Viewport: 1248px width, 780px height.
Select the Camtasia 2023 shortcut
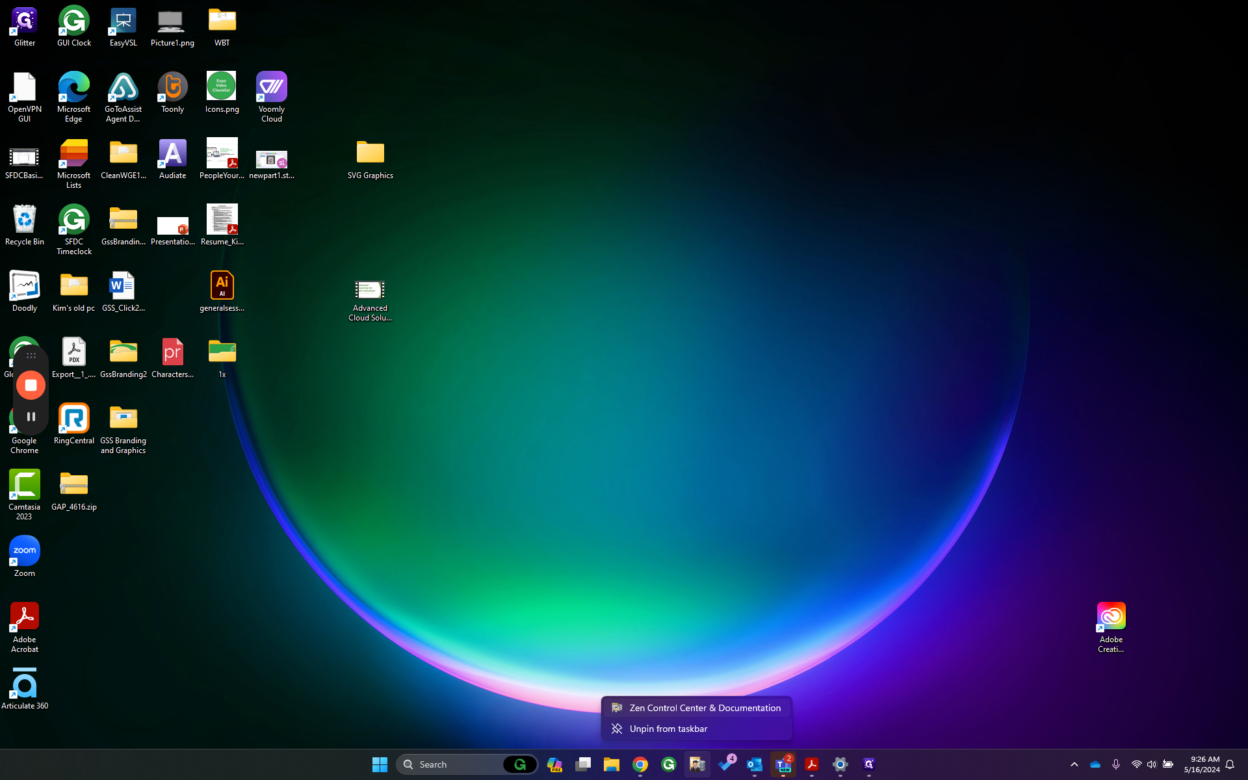(x=25, y=495)
